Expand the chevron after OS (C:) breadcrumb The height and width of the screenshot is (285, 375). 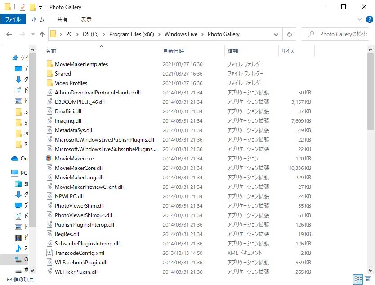(x=104, y=35)
